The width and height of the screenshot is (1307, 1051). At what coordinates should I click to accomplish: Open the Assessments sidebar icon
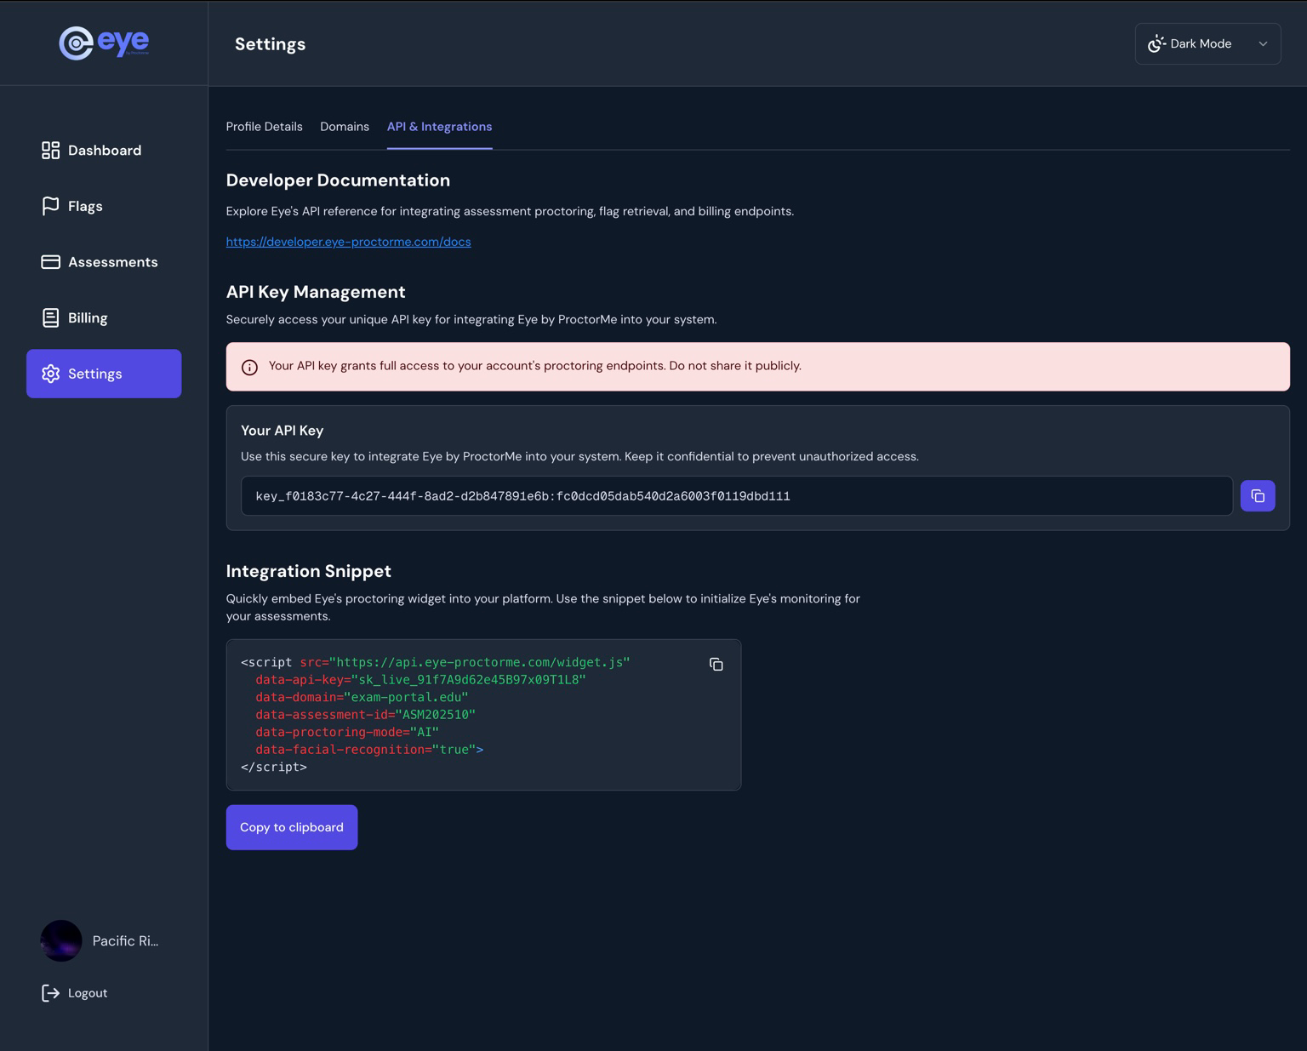pos(50,261)
